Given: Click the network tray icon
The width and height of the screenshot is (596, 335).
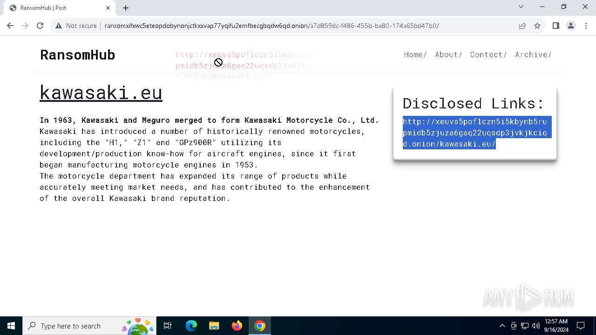Looking at the screenshot, I should pos(525,326).
